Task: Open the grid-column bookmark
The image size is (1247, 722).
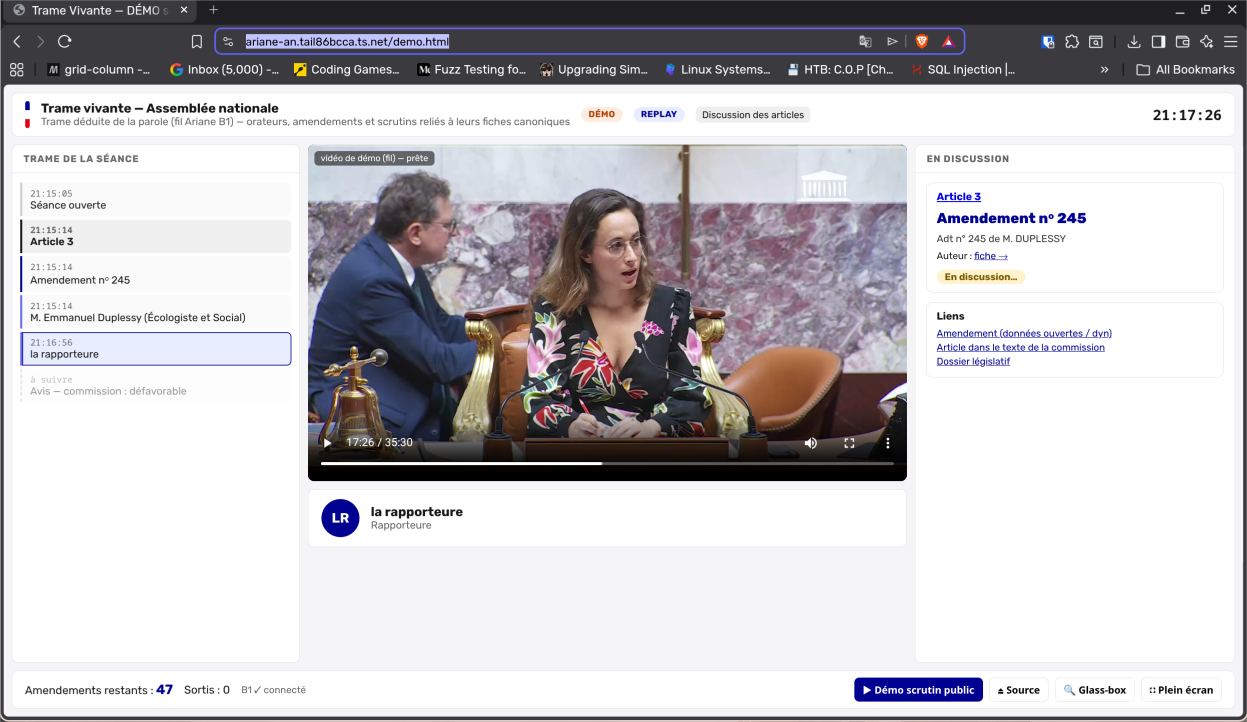Action: tap(99, 69)
